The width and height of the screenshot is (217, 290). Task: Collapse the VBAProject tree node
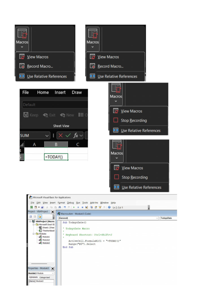pos(30,221)
